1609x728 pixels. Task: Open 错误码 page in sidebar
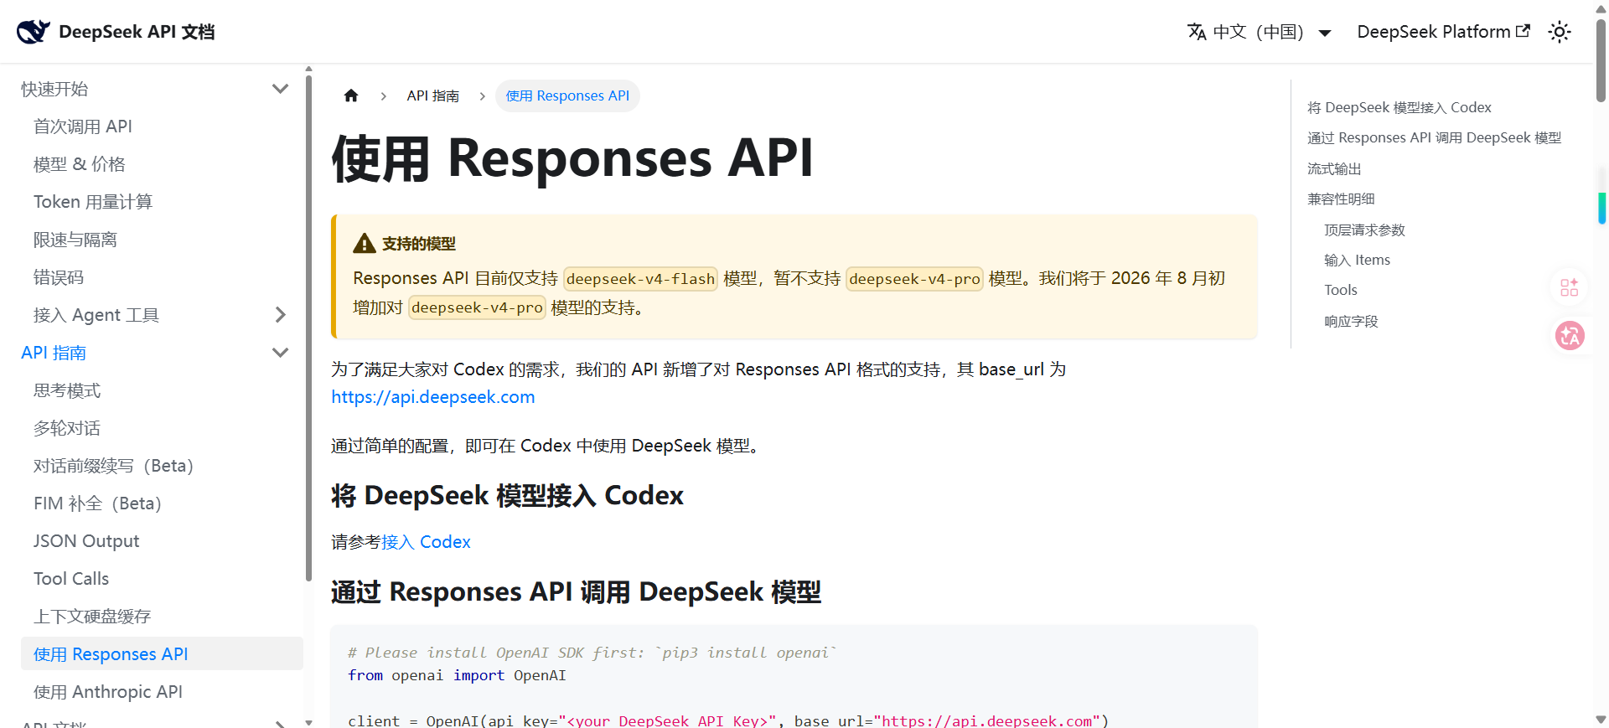click(59, 277)
